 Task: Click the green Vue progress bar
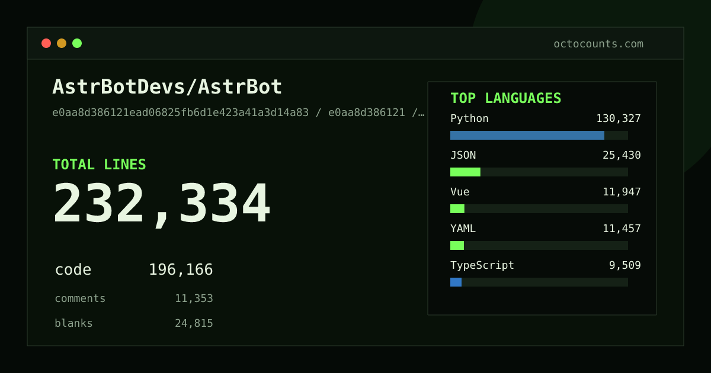pos(457,208)
